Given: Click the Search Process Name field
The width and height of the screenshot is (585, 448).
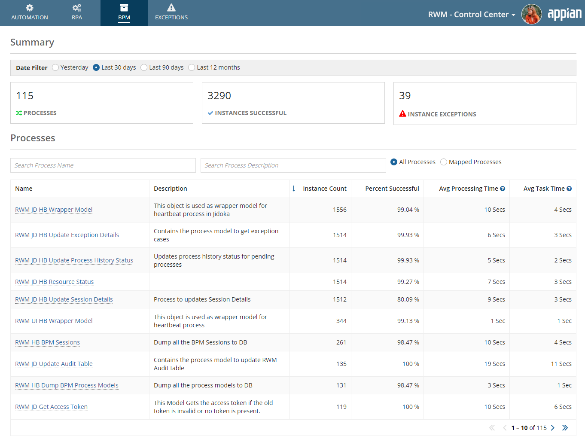Looking at the screenshot, I should click(x=103, y=165).
